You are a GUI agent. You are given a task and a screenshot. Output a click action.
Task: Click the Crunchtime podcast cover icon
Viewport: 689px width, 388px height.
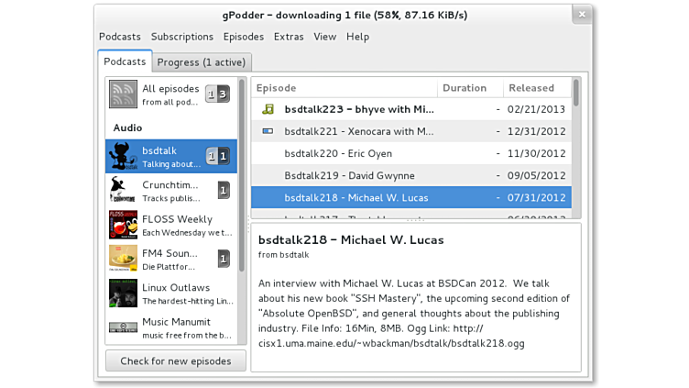pos(124,190)
